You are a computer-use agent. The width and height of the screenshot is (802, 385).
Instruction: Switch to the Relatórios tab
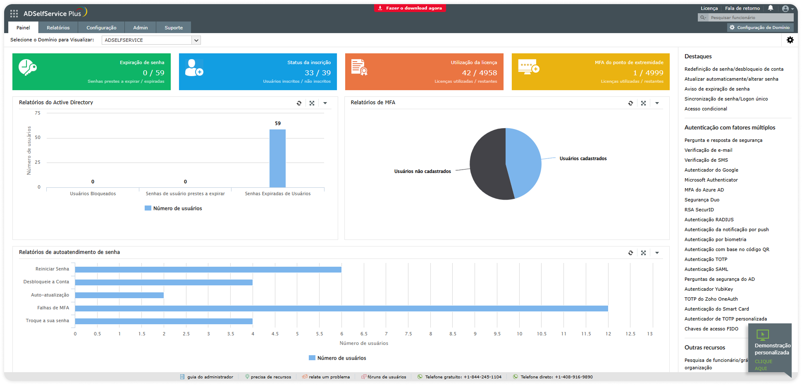[58, 28]
